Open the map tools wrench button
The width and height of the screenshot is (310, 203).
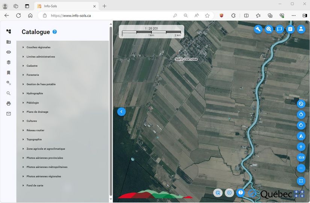[258, 29]
